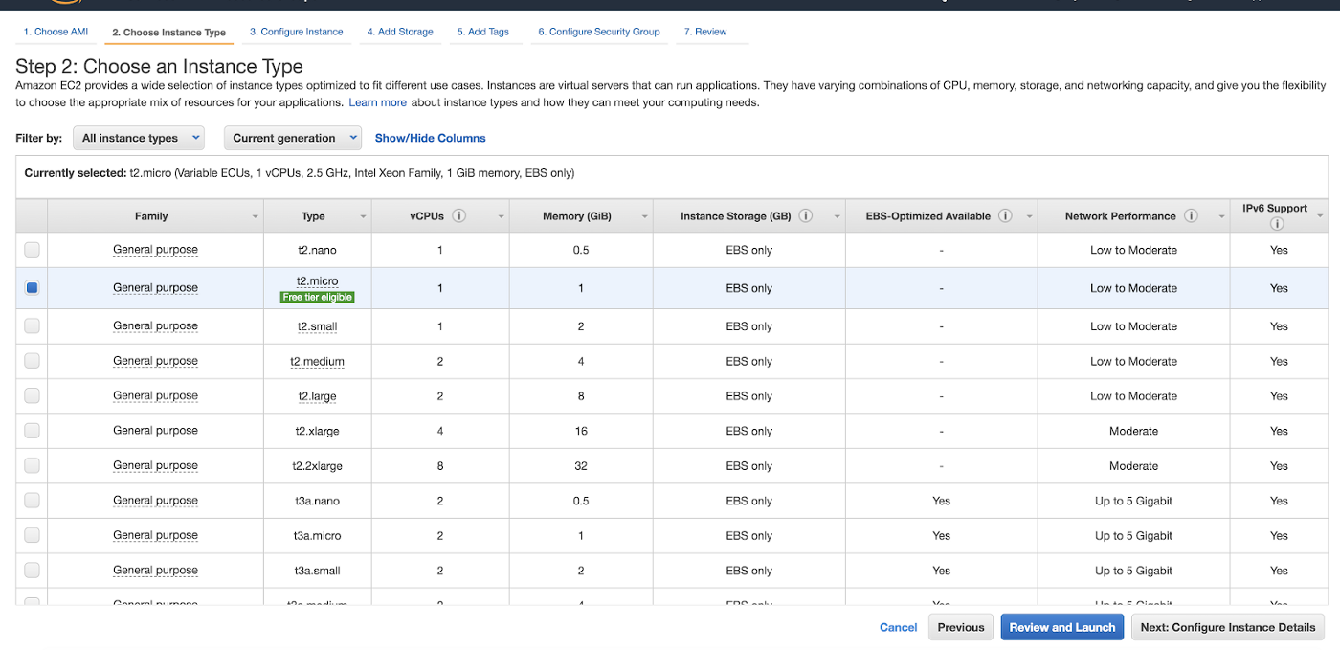This screenshot has height=650, width=1340.
Task: Select the t2.xlarge instance checkbox
Action: 32,431
